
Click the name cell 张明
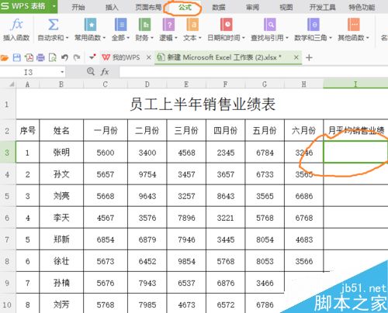point(61,153)
